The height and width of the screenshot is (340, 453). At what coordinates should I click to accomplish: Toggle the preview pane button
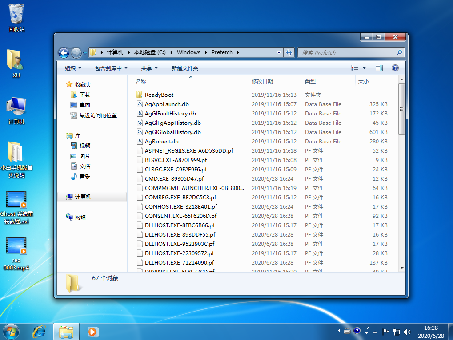(379, 68)
